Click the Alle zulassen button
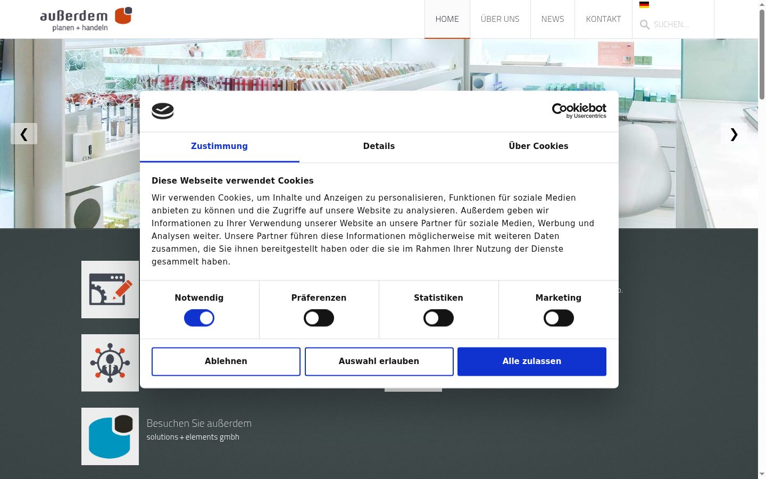This screenshot has height=479, width=766. (x=532, y=361)
